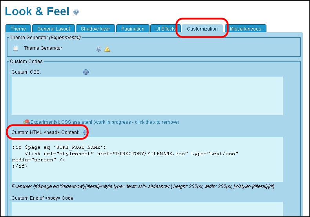
Task: Click the Look & Feel page title
Action: point(37,11)
